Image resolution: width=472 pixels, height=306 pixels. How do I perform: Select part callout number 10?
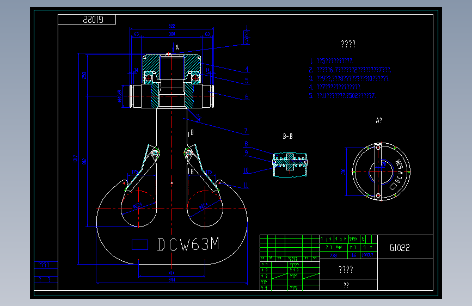pyautogui.click(x=246, y=170)
